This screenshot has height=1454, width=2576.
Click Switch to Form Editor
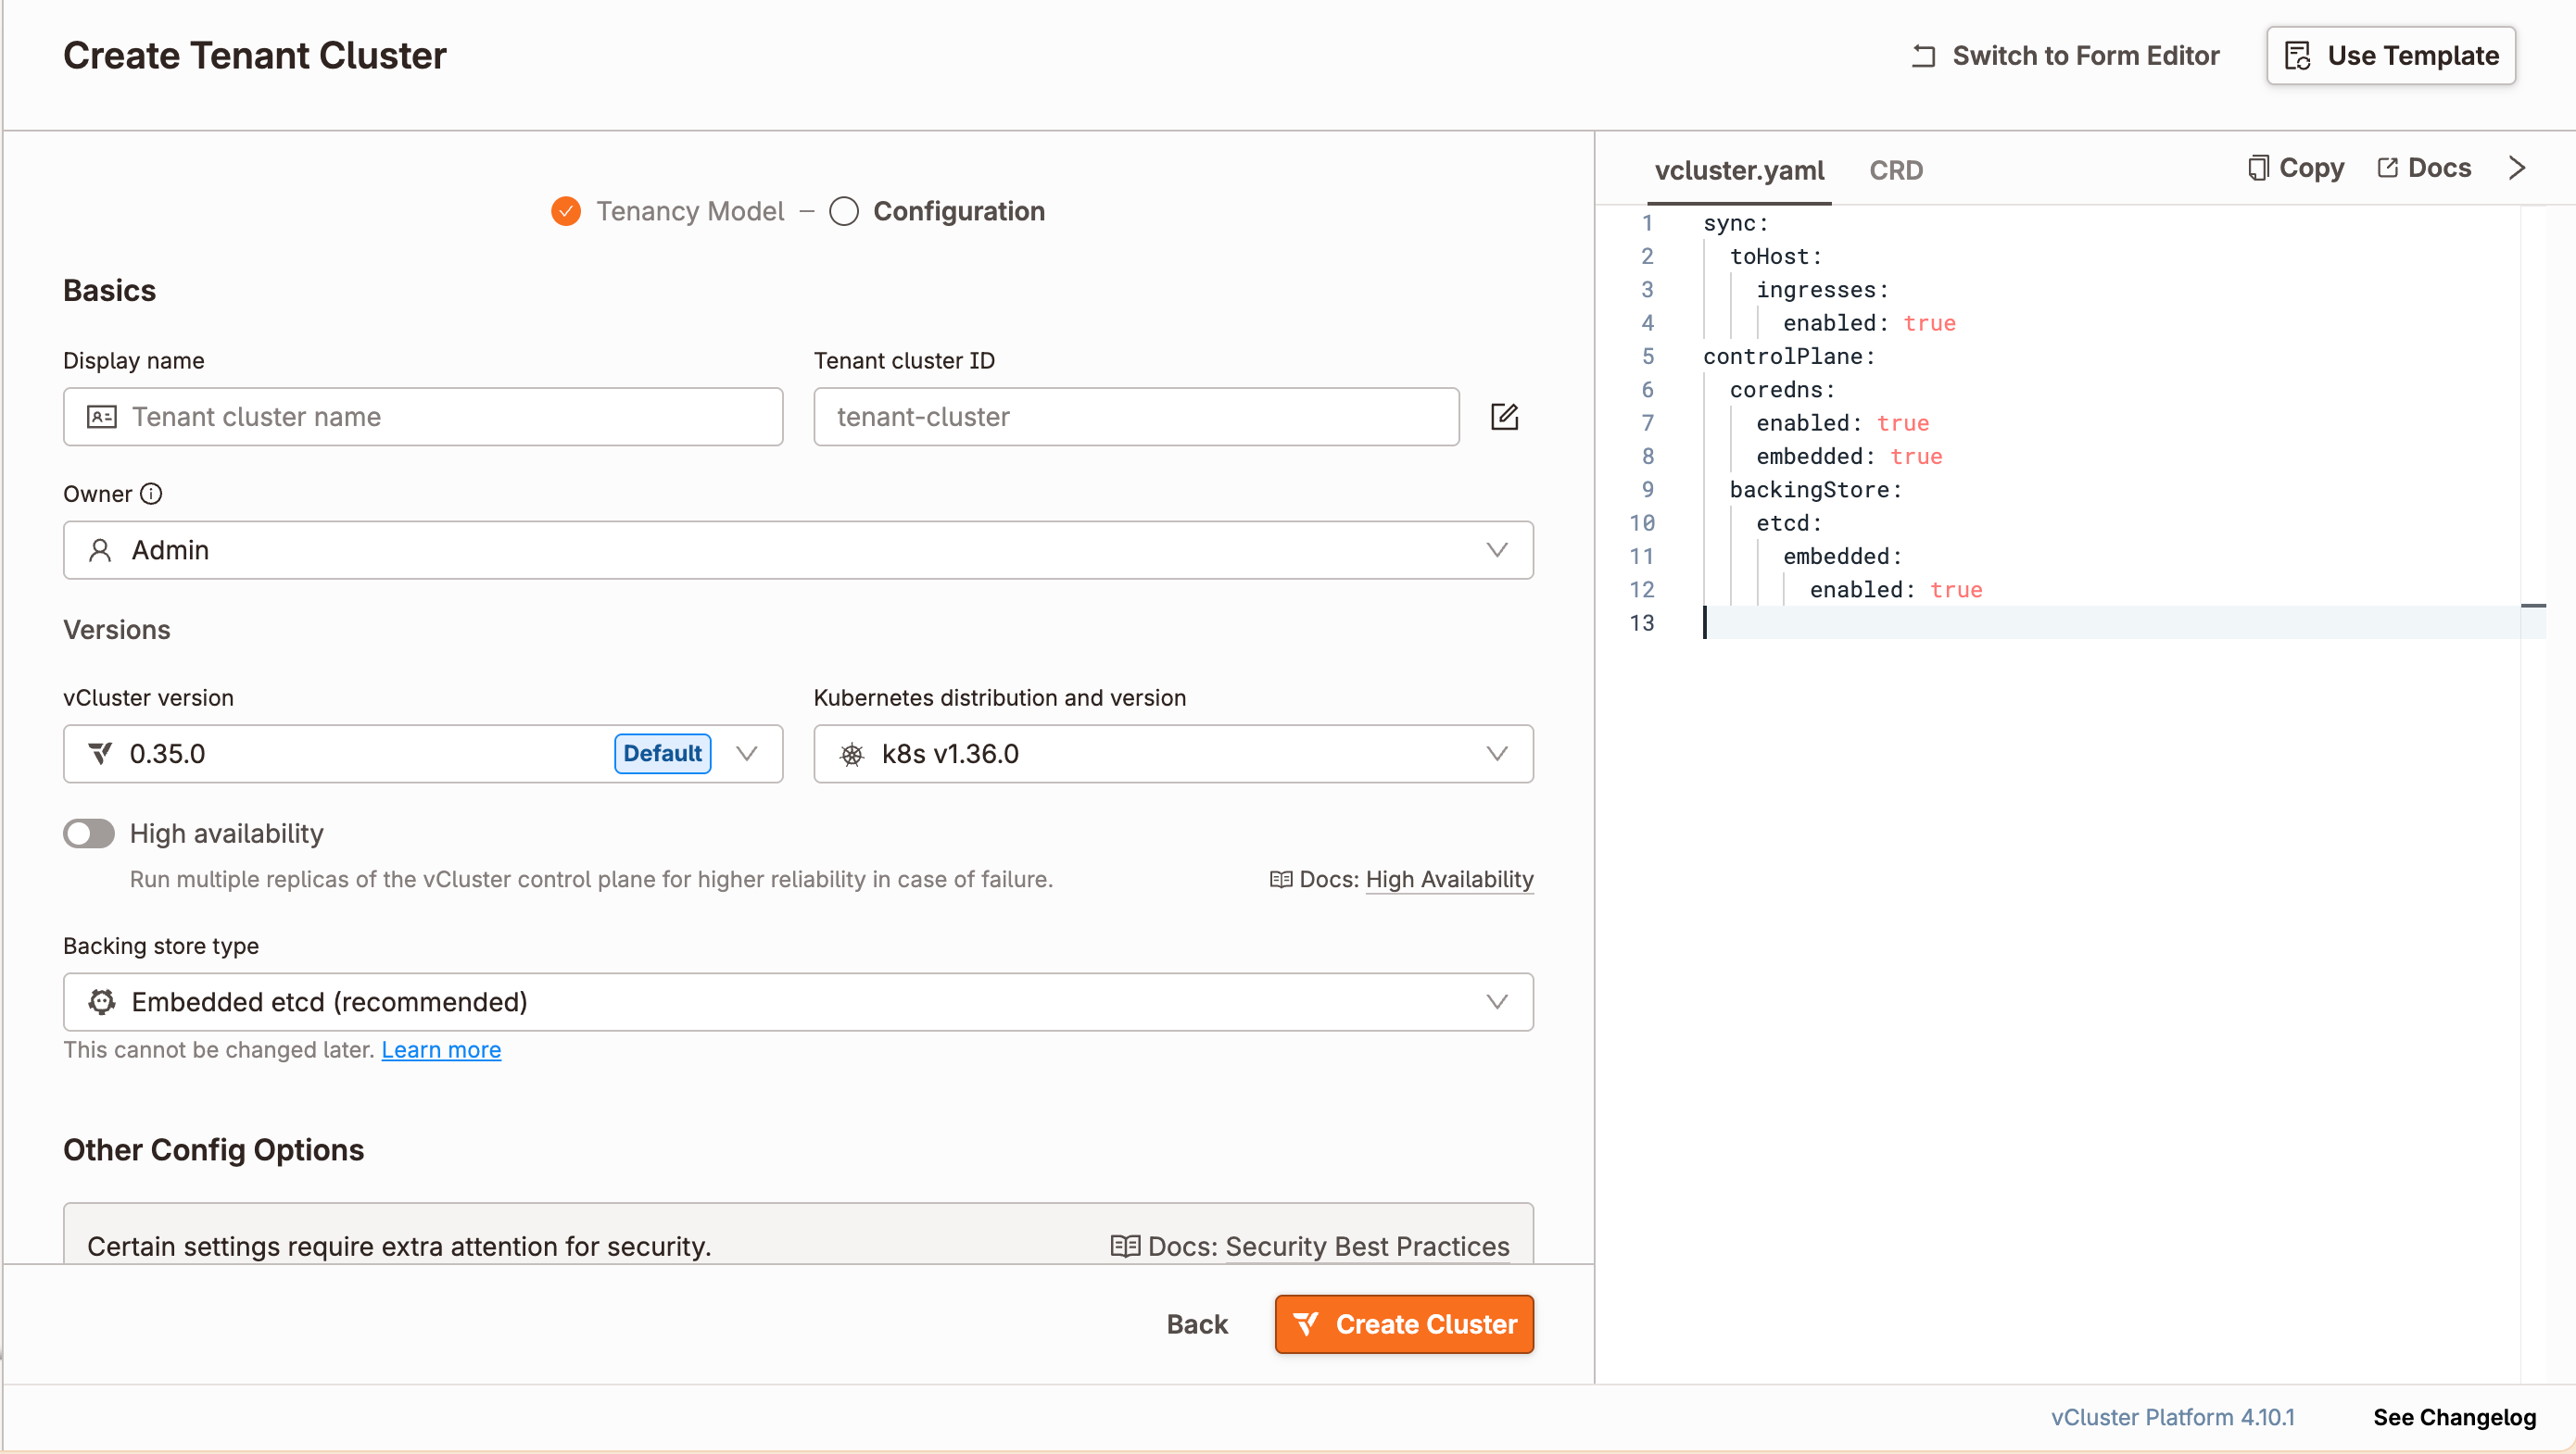pos(2066,56)
